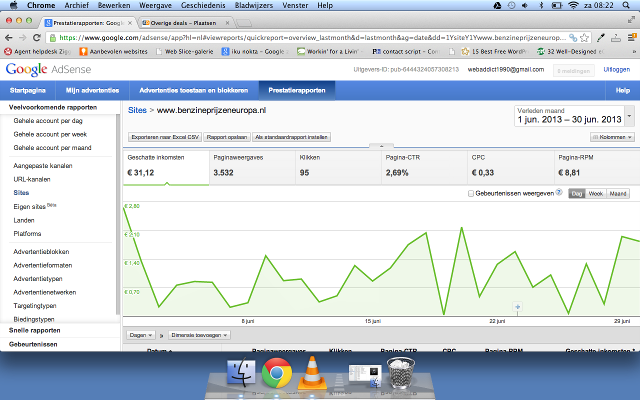Open the Startpagina tab

pyautogui.click(x=28, y=90)
